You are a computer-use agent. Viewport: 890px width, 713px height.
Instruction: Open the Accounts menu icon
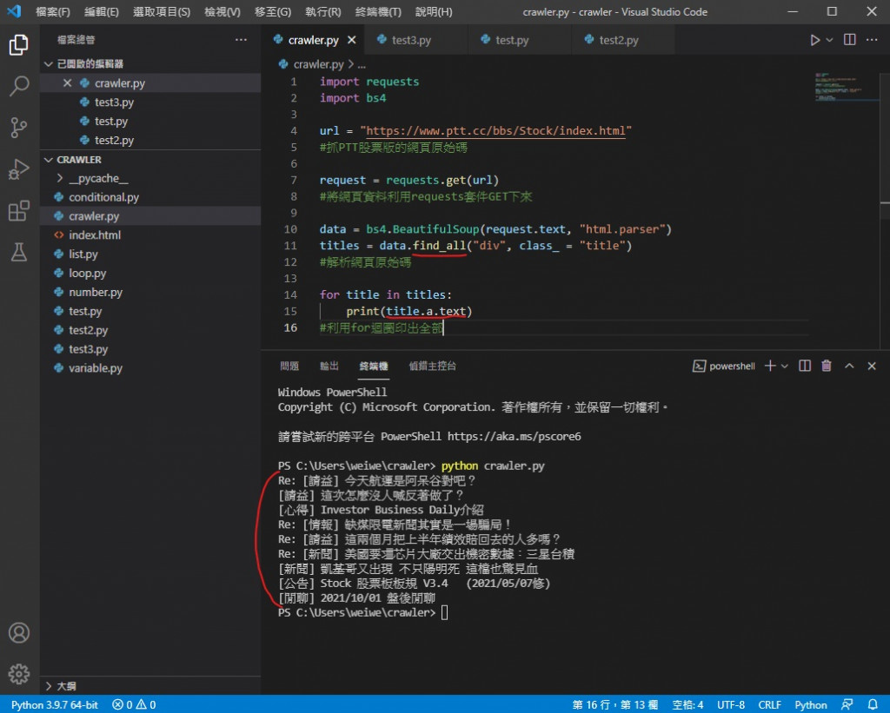point(19,632)
